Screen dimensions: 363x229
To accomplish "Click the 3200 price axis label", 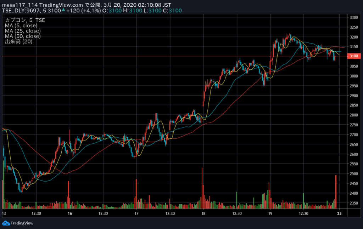I will (x=354, y=37).
